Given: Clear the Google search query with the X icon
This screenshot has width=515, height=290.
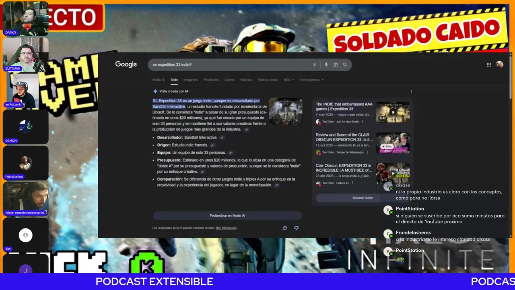Looking at the screenshot, I should pyautogui.click(x=314, y=65).
